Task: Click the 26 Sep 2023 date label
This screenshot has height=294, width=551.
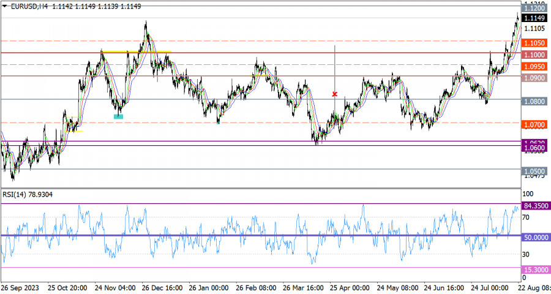Action: (20, 288)
